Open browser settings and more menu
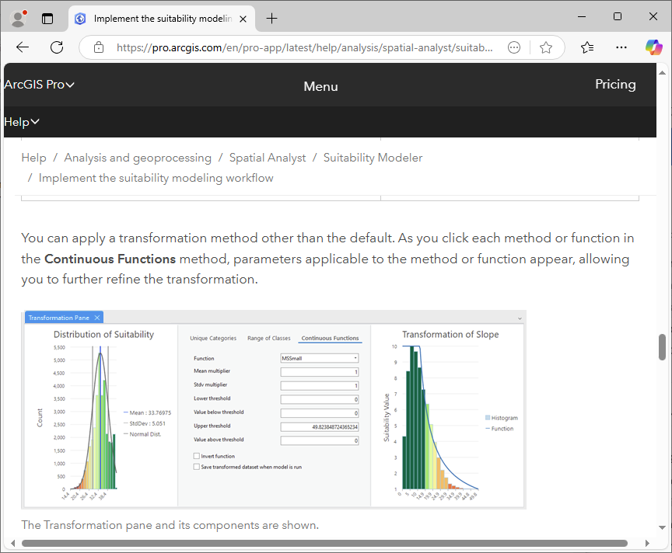672x553 pixels. coord(621,47)
